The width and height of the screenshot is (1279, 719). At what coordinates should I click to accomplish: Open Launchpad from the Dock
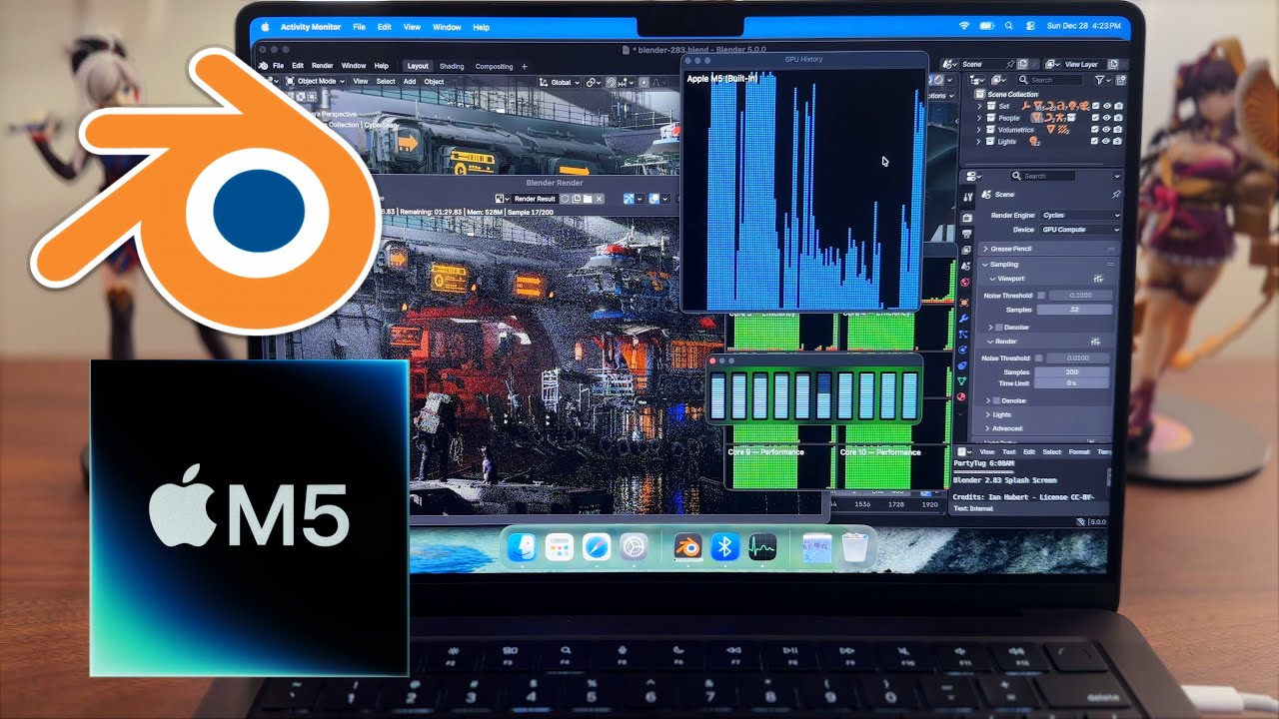(560, 547)
